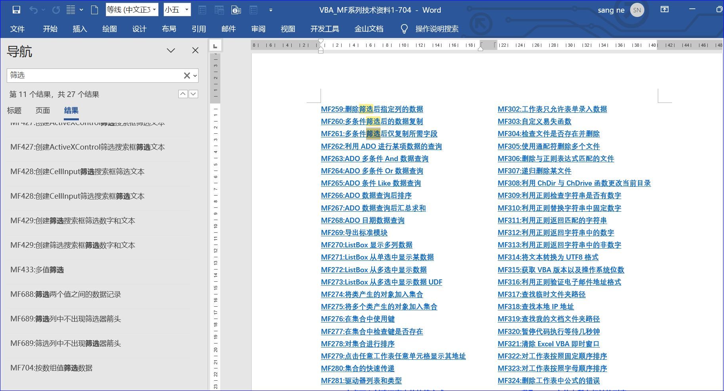
Task: Click the line spacing list icon in quick access toolbar
Action: [x=71, y=10]
